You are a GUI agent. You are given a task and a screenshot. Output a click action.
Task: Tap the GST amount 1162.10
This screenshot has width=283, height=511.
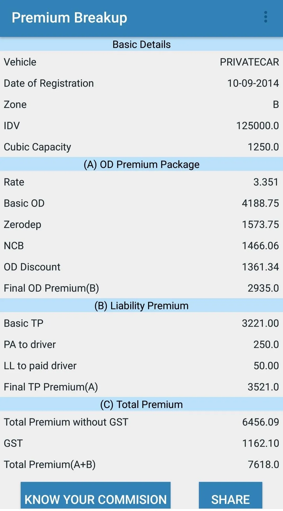pyautogui.click(x=260, y=443)
